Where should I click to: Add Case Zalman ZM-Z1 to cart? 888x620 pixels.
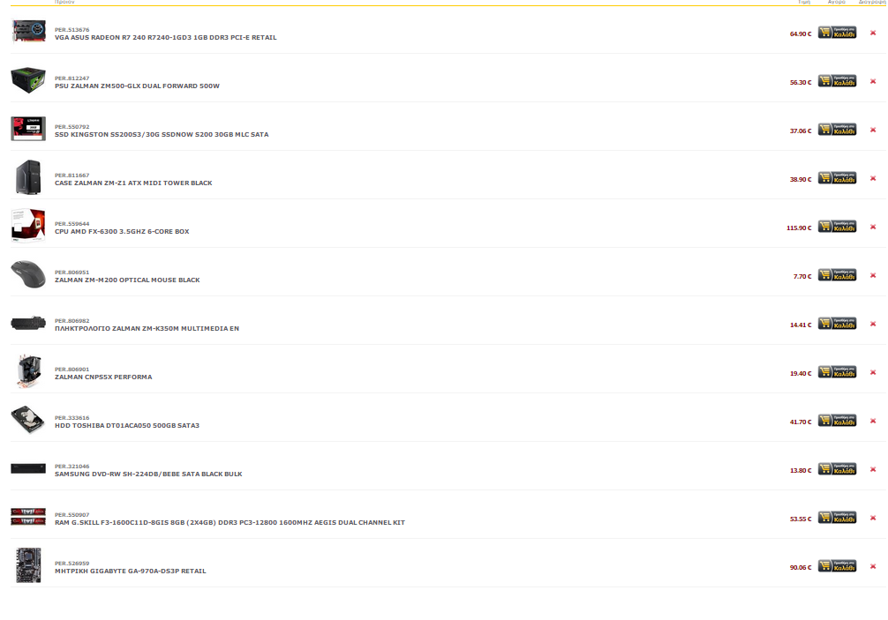click(837, 178)
